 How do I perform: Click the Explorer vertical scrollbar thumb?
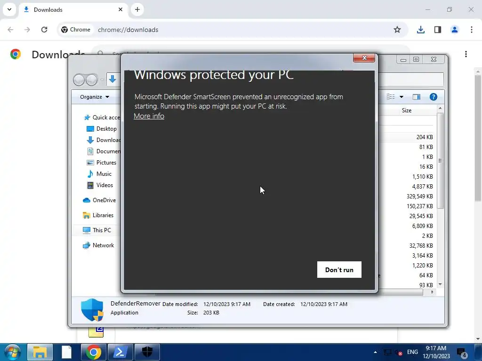(x=440, y=161)
